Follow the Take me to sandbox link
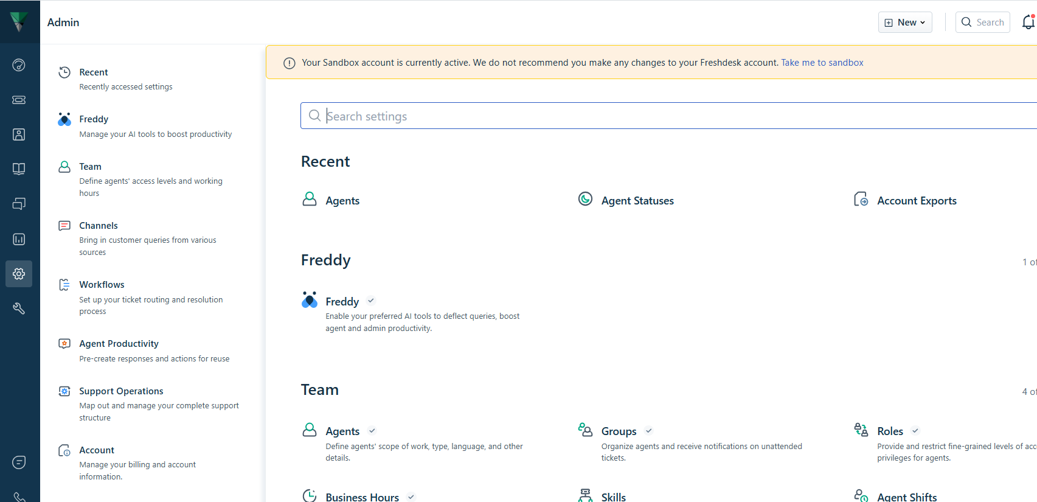Screen dimensions: 1037x502 (x=822, y=63)
